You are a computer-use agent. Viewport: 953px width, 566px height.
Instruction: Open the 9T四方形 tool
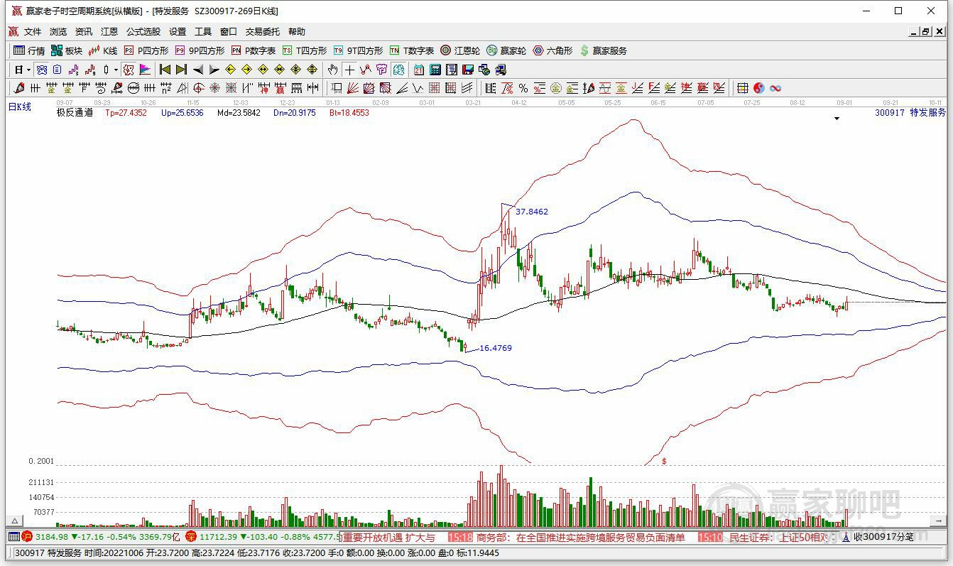[x=358, y=50]
